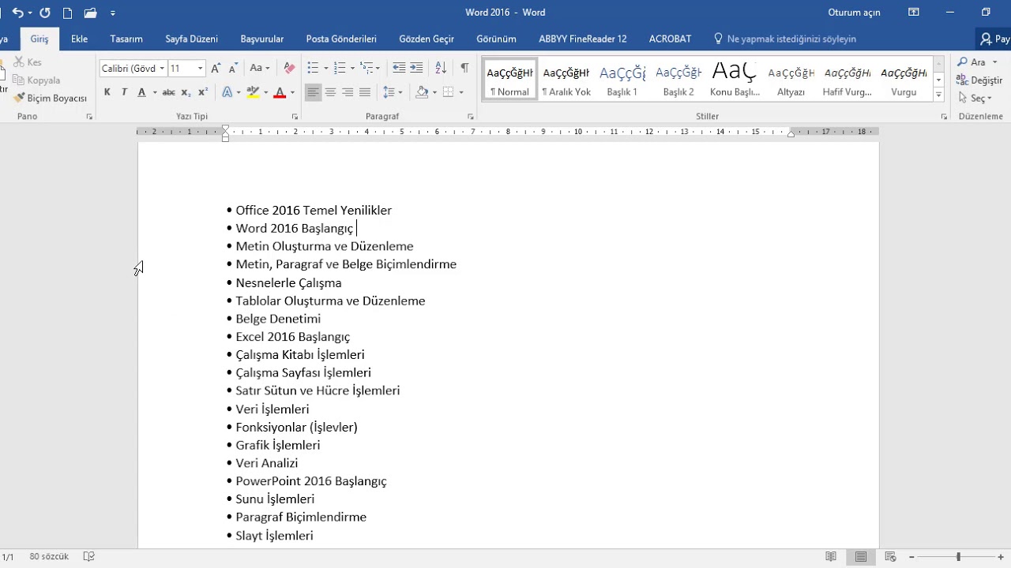Click the Redo icon in quick access toolbar
Image resolution: width=1011 pixels, height=568 pixels.
pos(45,13)
